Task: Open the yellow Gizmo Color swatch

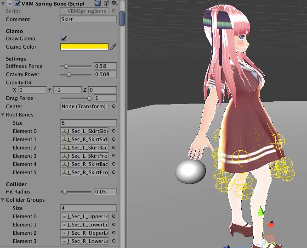Action: point(84,47)
